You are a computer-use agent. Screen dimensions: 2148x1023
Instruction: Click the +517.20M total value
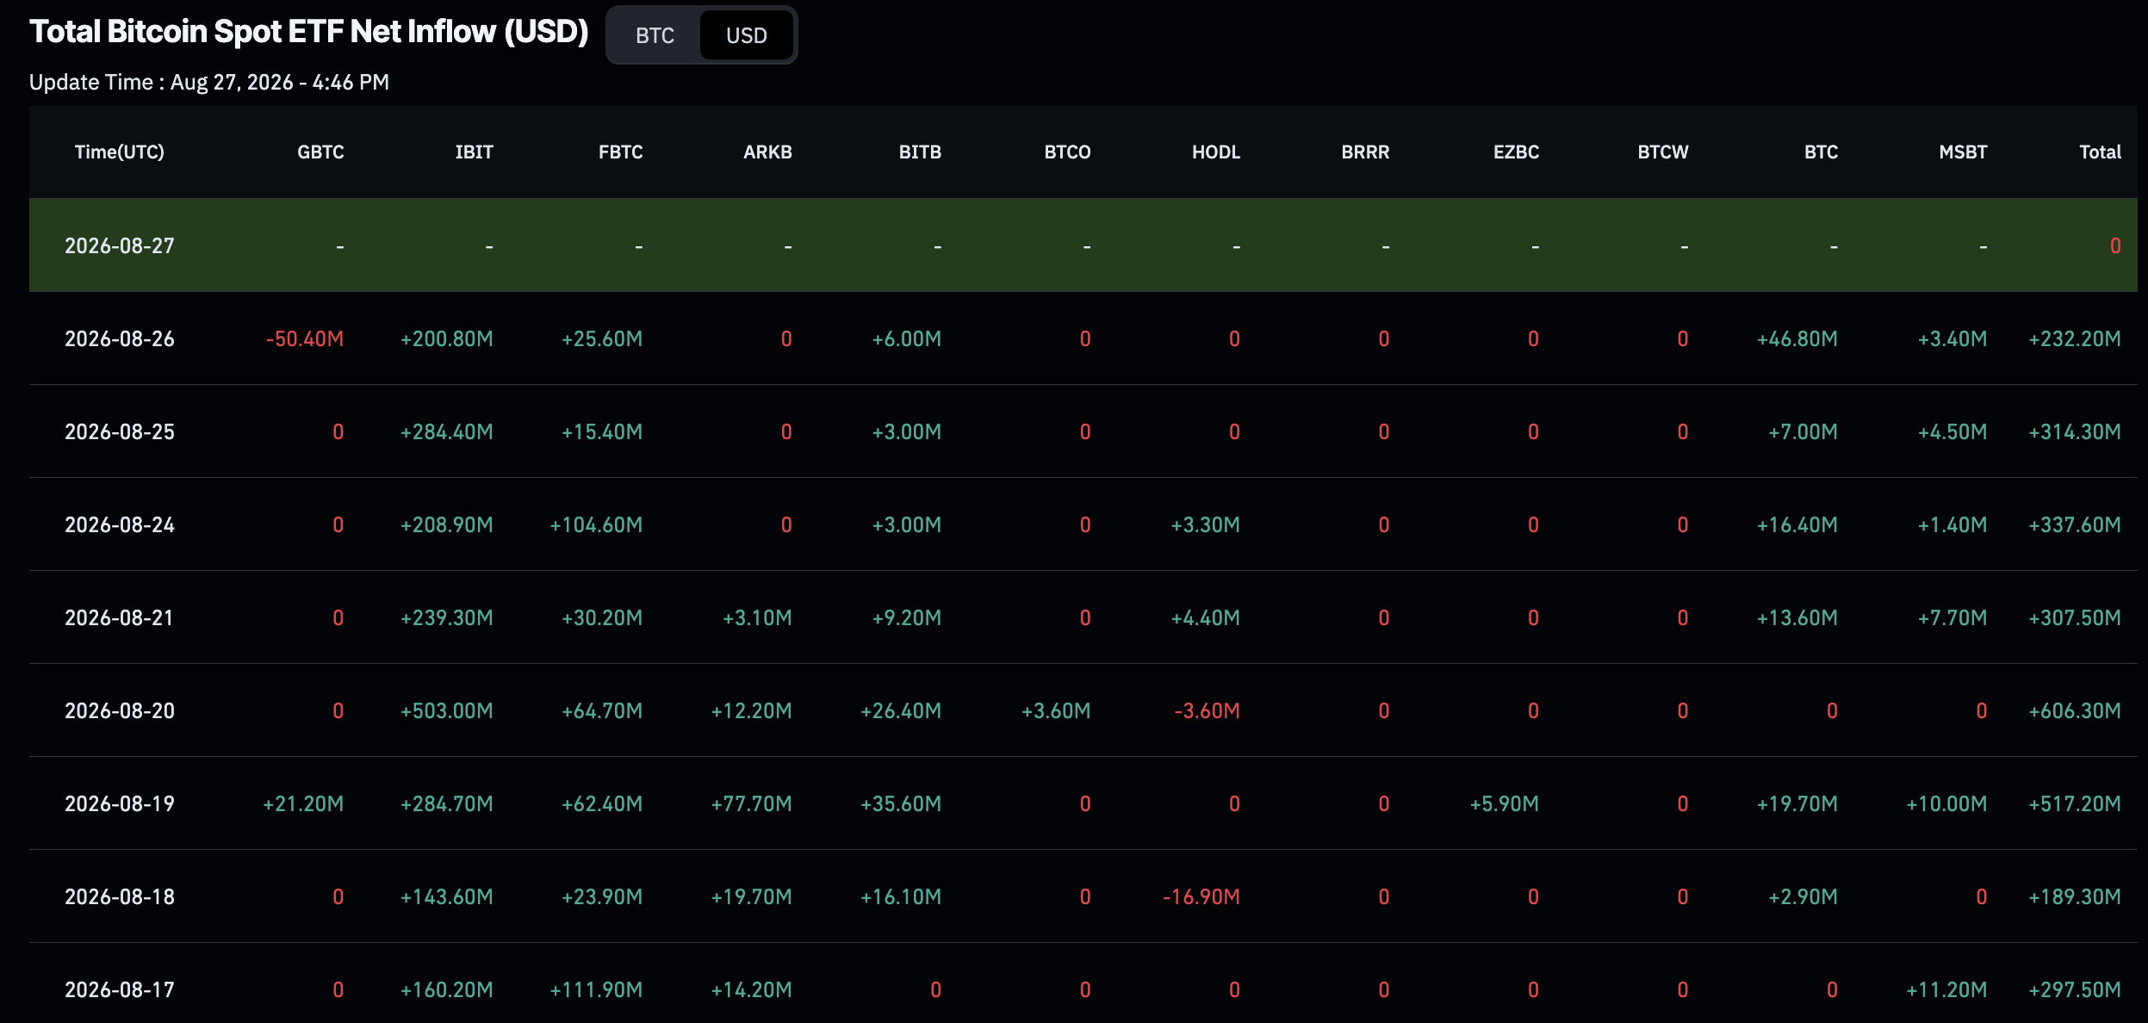[2075, 804]
